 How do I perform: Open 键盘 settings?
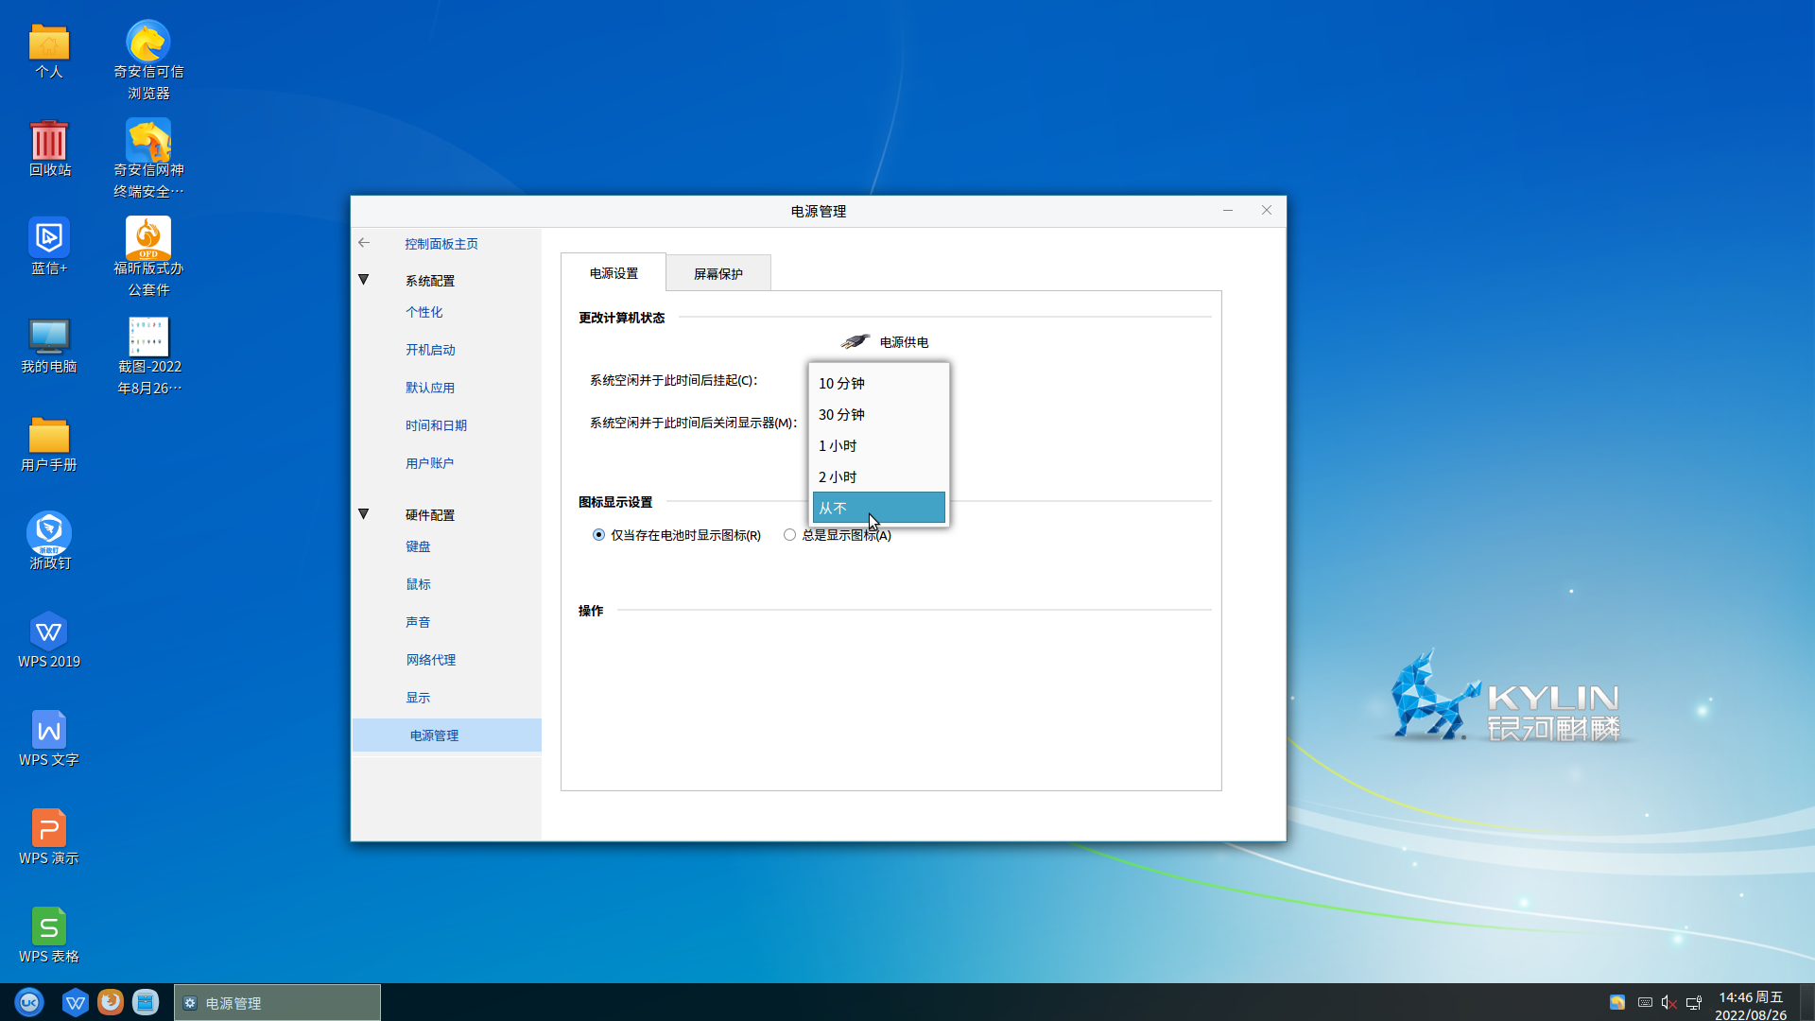click(x=418, y=546)
